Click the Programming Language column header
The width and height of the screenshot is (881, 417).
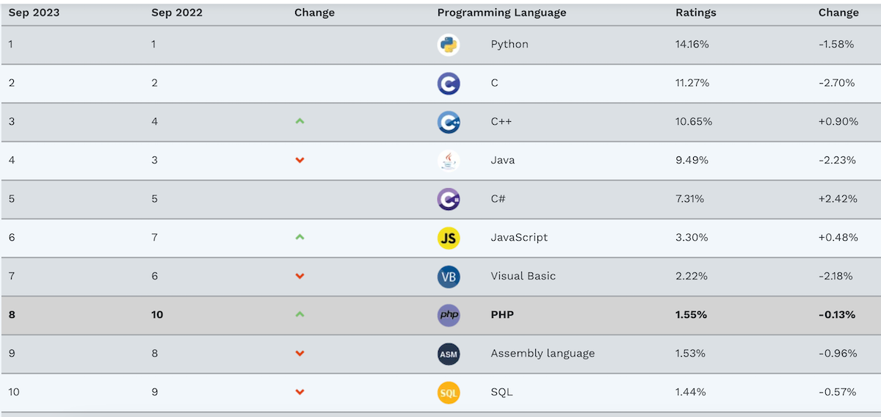[x=501, y=12]
